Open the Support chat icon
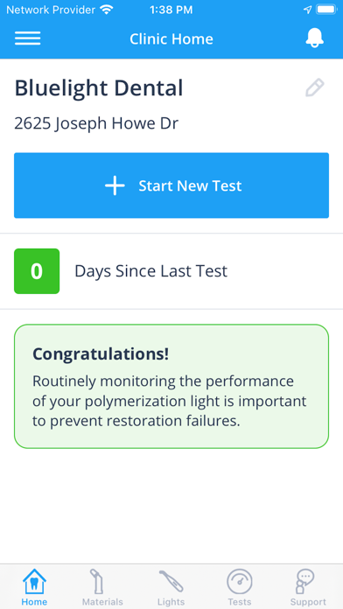The width and height of the screenshot is (343, 609). 305,581
